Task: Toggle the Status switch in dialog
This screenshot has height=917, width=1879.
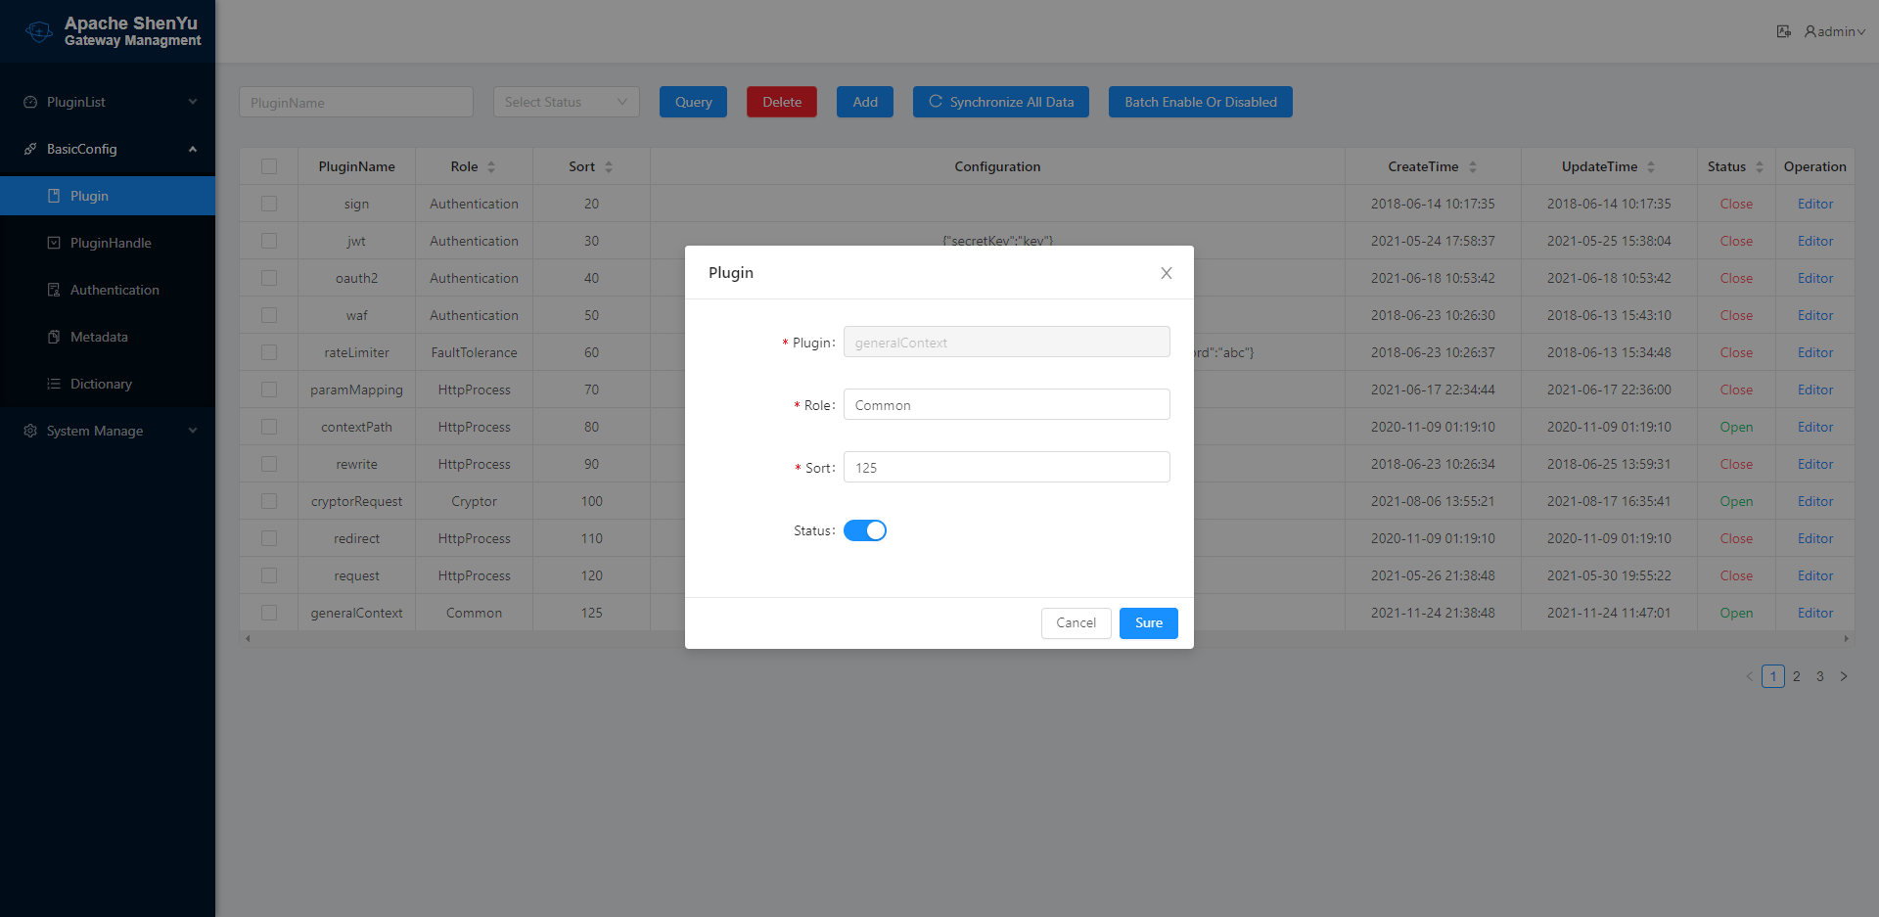Action: [x=865, y=530]
